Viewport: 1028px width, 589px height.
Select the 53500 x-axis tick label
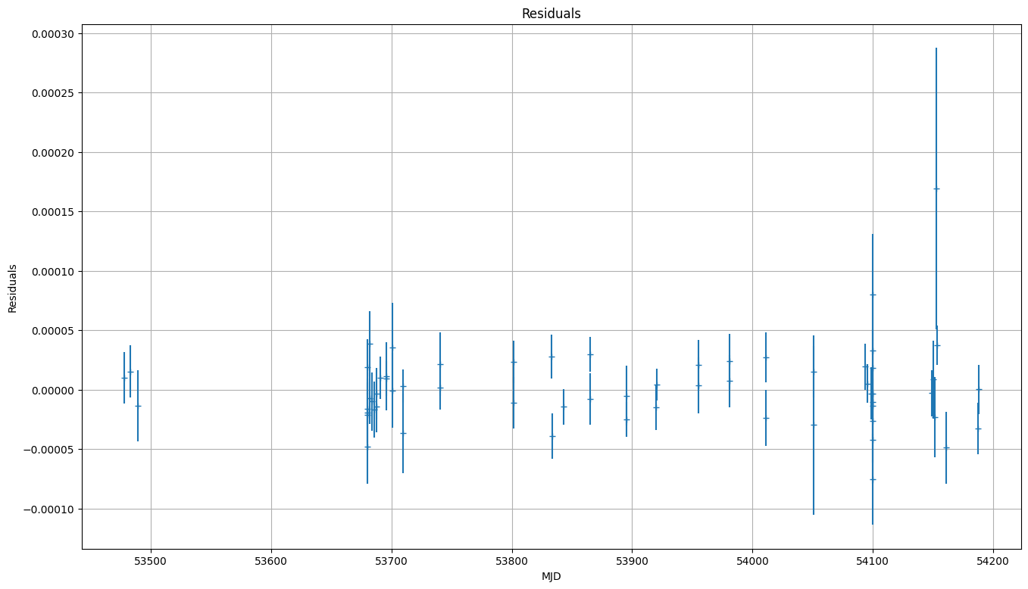(151, 561)
